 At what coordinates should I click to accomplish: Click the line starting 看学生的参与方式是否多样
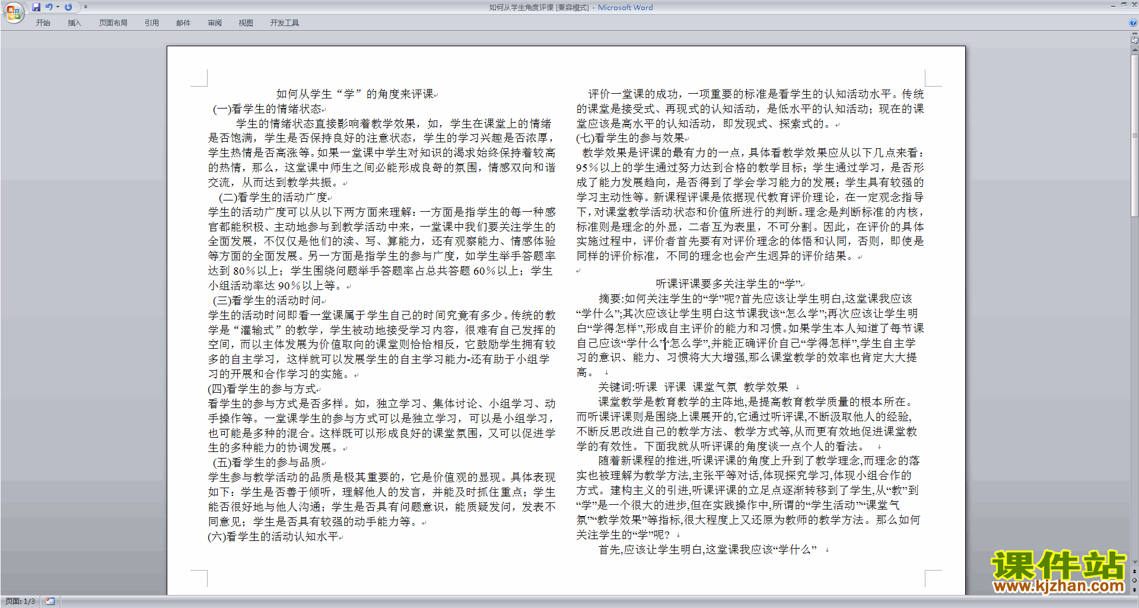[381, 403]
